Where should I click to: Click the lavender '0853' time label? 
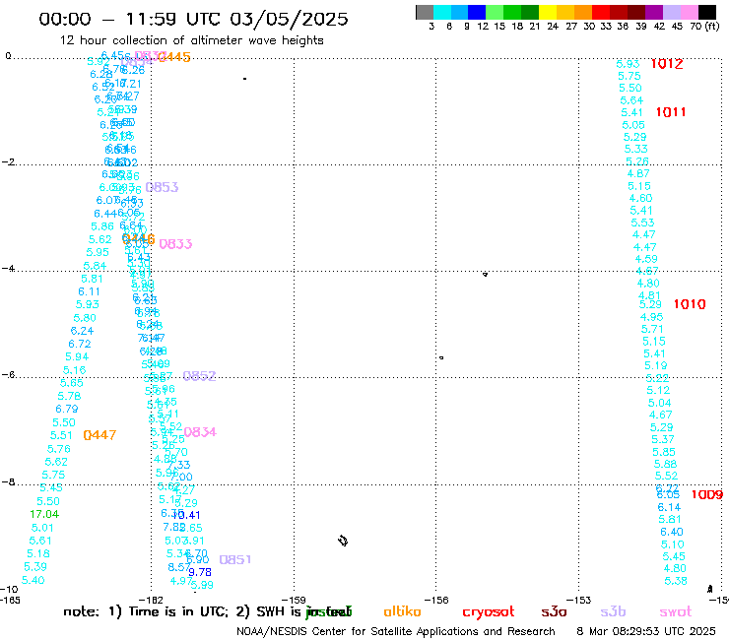pyautogui.click(x=162, y=187)
